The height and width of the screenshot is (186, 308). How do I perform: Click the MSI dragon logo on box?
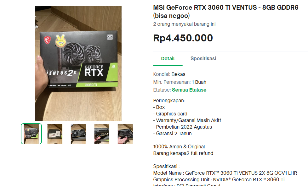click(x=47, y=40)
